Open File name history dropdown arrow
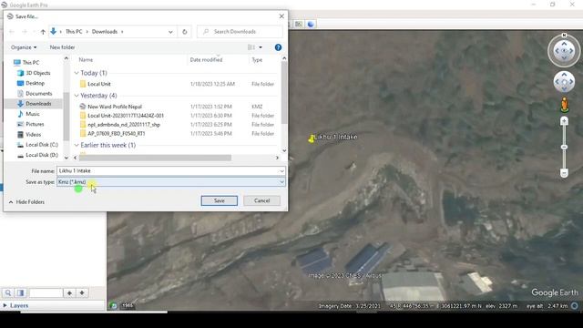The width and height of the screenshot is (583, 328). point(281,170)
